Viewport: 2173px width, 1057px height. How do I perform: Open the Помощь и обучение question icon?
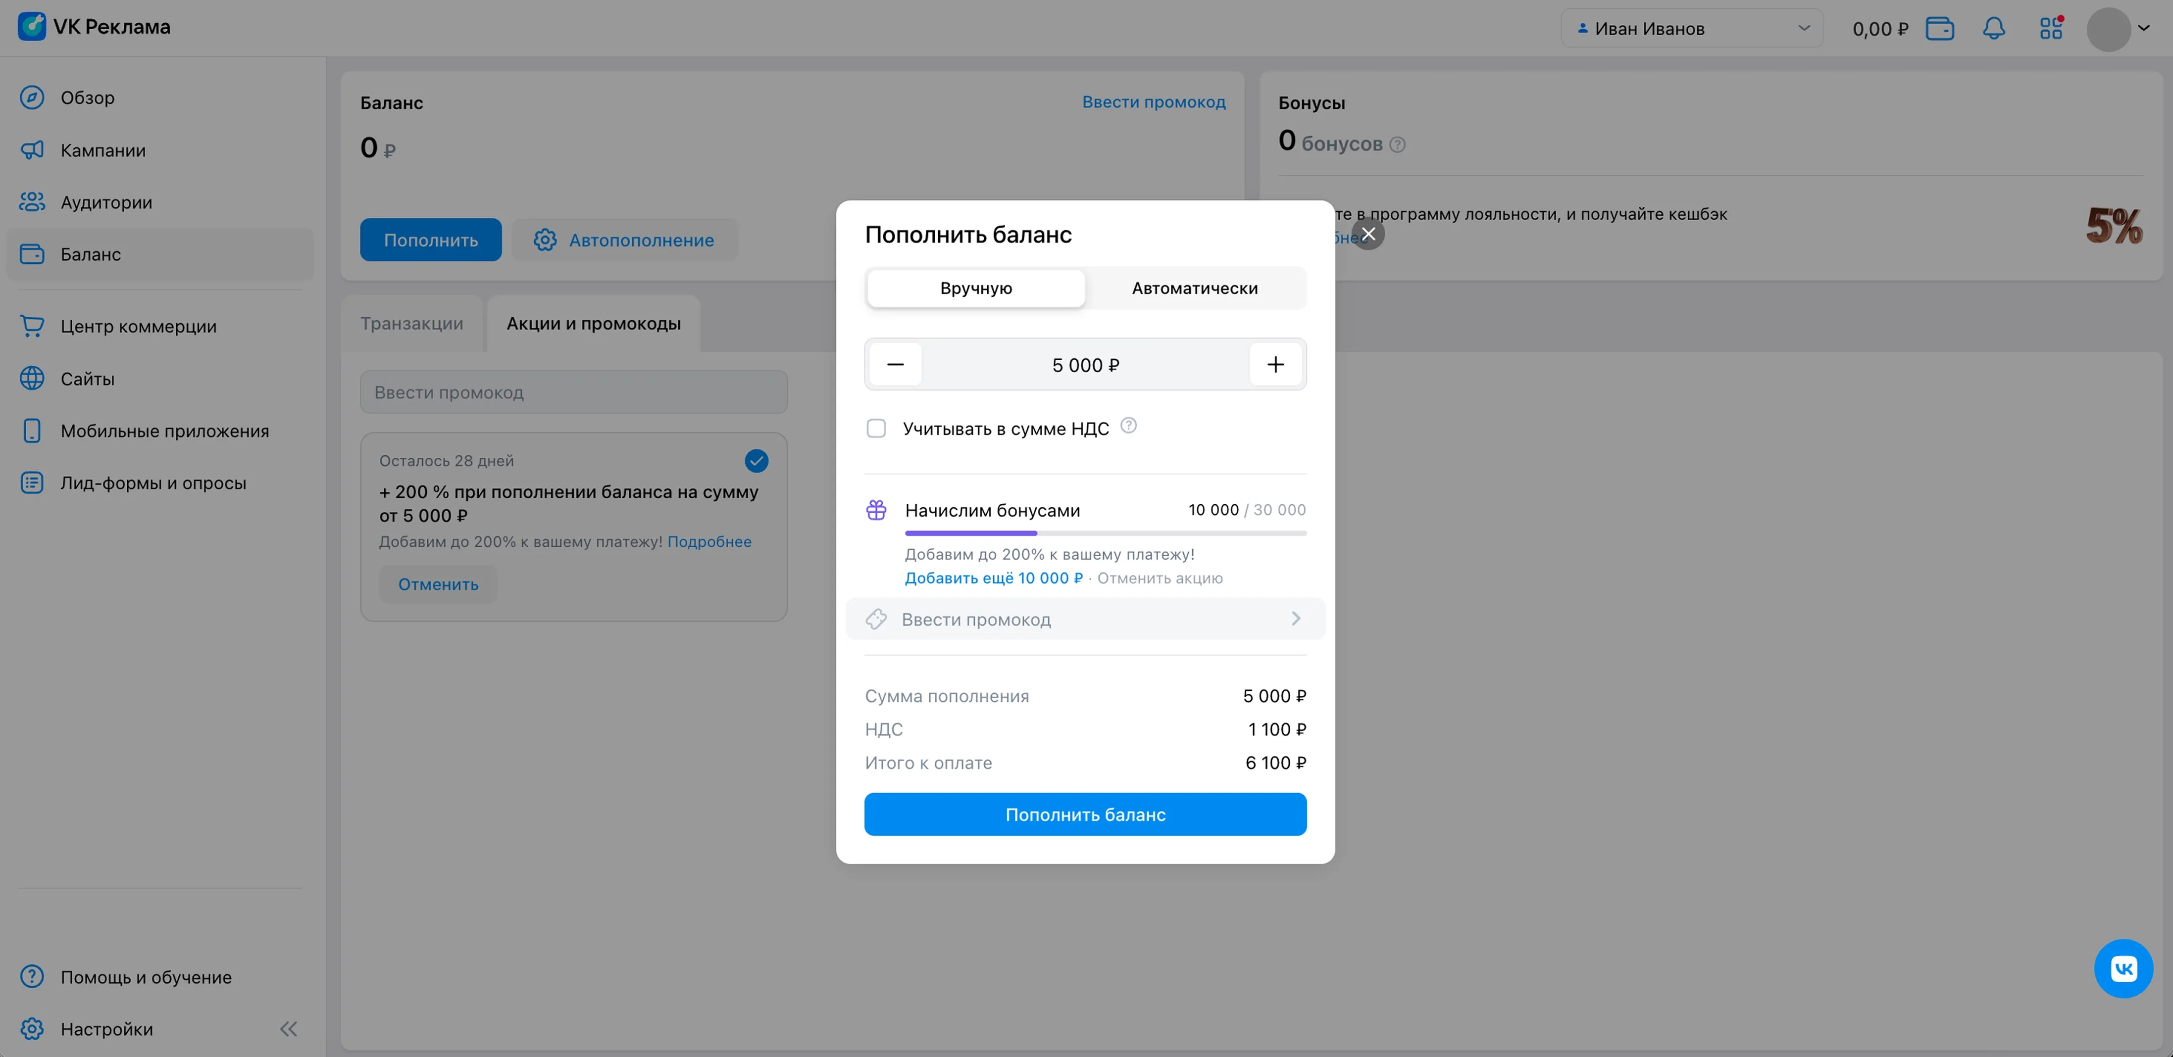(x=32, y=977)
